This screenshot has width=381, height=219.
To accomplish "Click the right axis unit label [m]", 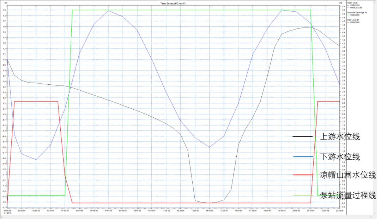I will [341, 3].
